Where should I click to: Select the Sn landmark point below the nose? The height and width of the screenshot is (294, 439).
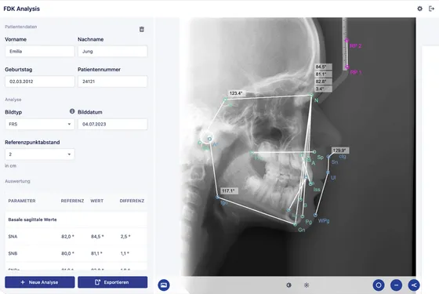[328, 157]
